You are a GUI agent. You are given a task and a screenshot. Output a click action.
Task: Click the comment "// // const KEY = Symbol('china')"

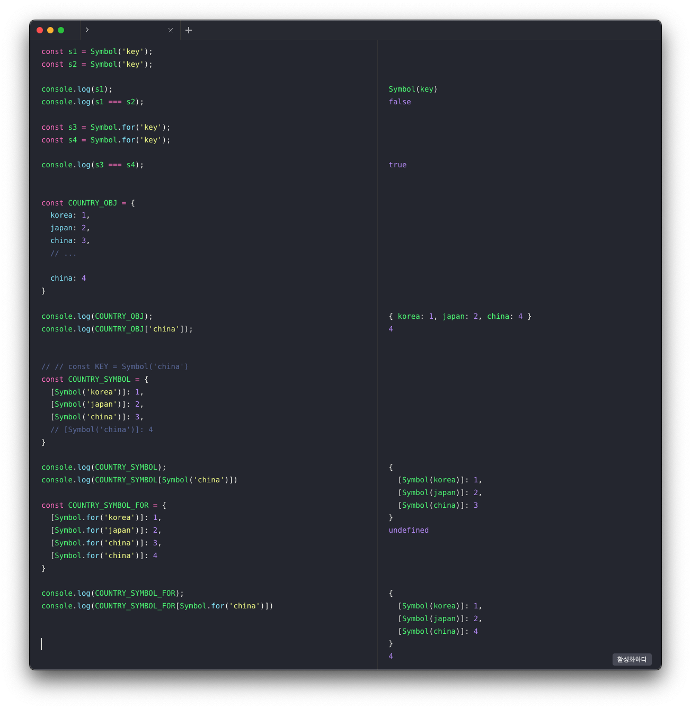pos(115,366)
